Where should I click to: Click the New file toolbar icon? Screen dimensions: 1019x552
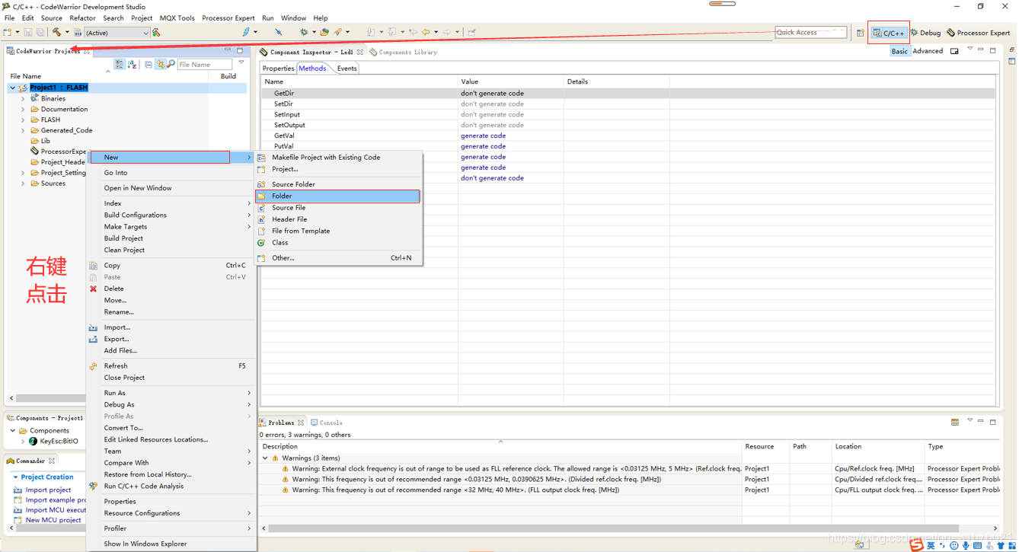click(x=8, y=33)
